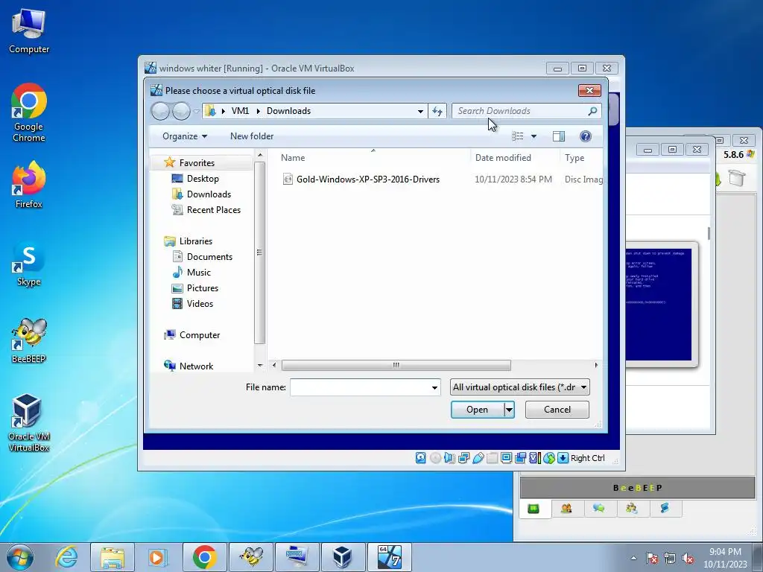The image size is (763, 572).
Task: Open the file type filter dropdown
Action: point(519,387)
